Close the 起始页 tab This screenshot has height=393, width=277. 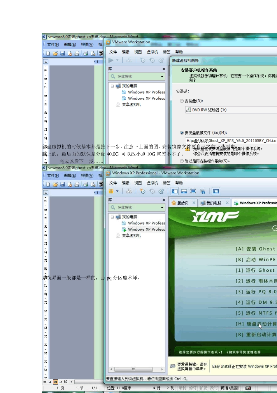[194, 203]
